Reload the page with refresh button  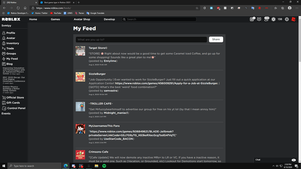(18, 8)
